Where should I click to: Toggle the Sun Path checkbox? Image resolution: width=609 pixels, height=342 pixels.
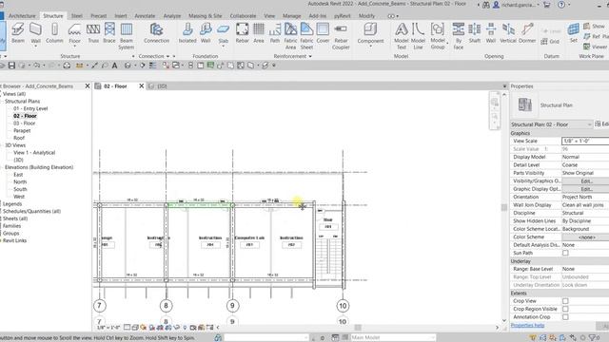point(565,253)
